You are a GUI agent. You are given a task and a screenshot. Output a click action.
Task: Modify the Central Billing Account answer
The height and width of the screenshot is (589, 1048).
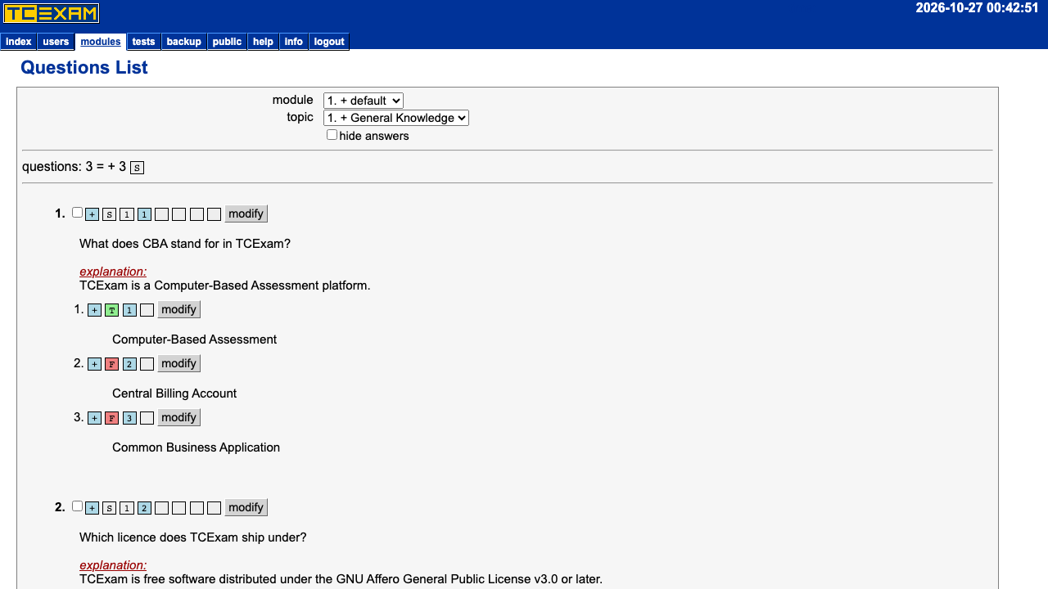pos(179,363)
